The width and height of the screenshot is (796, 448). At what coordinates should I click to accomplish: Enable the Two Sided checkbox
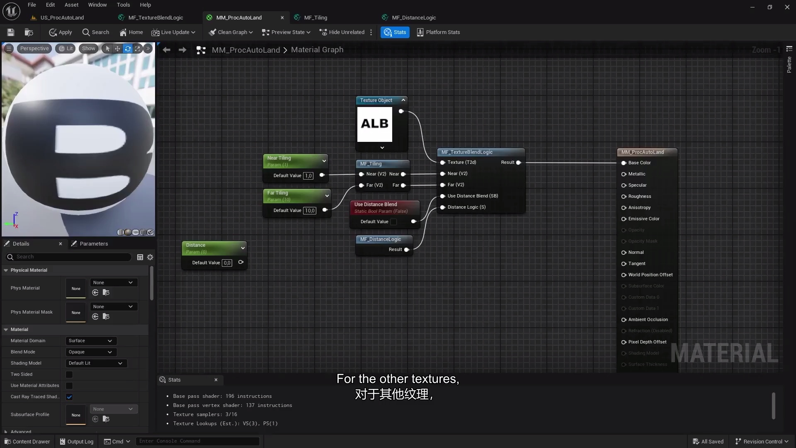pos(69,374)
